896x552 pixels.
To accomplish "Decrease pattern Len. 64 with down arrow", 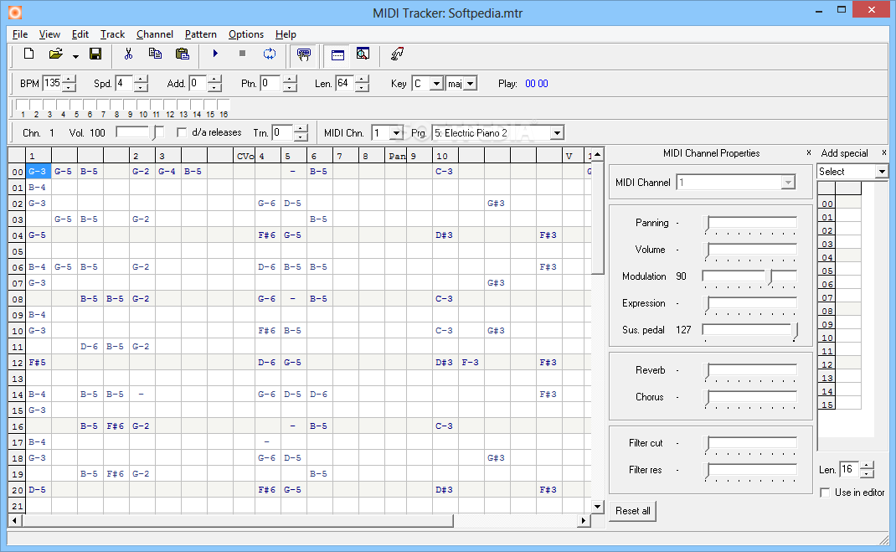I will (362, 87).
